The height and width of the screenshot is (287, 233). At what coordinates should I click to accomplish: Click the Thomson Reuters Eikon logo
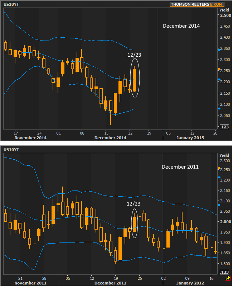pos(197,4)
